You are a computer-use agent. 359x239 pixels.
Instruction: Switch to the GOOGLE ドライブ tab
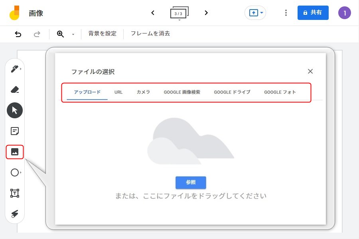(232, 92)
